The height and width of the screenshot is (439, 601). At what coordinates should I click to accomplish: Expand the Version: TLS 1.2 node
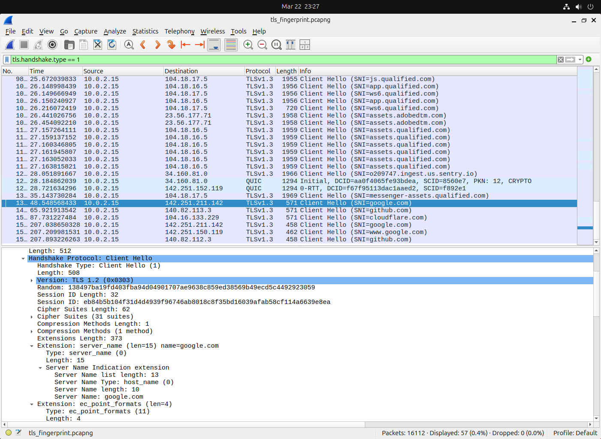[x=32, y=280]
